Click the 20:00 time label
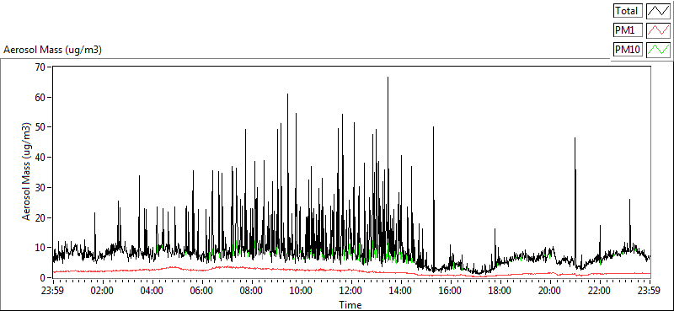Viewport: 674px width, 311px height. coord(550,290)
